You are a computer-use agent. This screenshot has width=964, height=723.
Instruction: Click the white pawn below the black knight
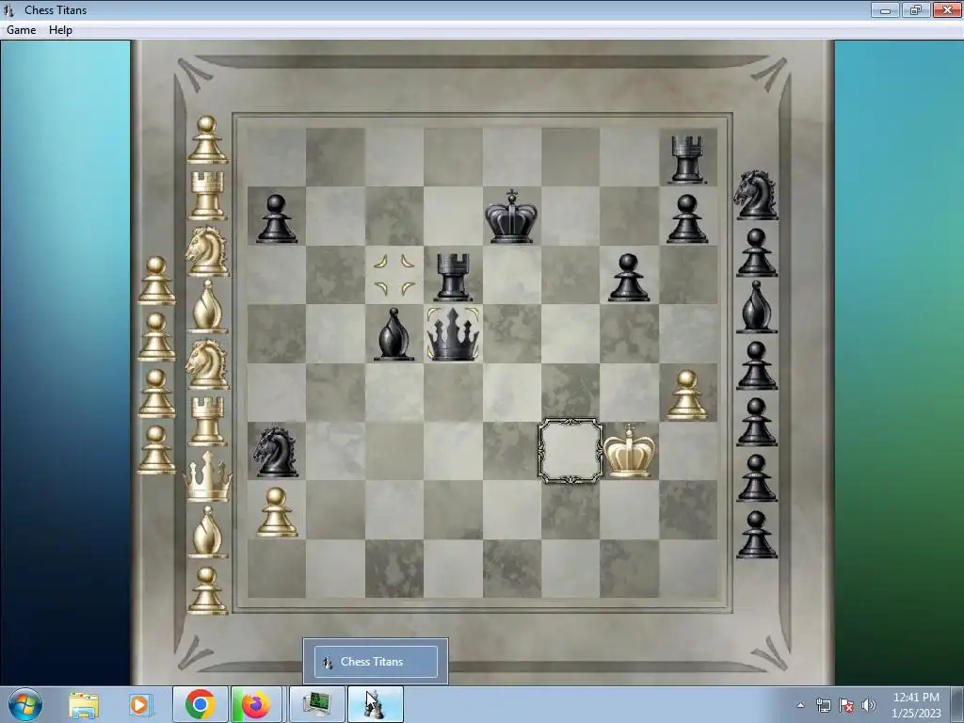277,511
